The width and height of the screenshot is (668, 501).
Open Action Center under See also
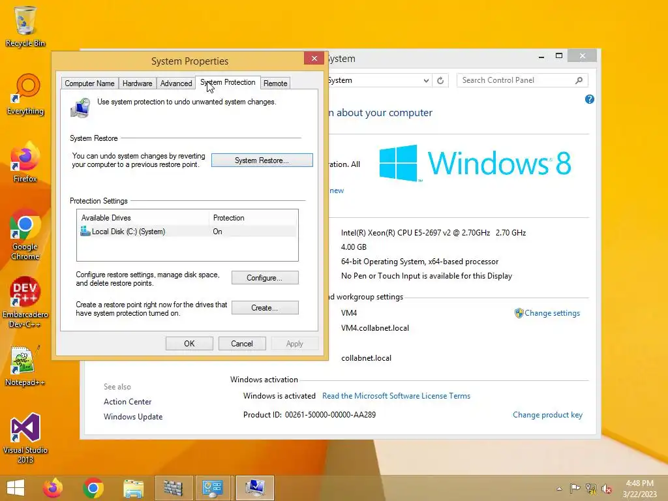pos(127,402)
